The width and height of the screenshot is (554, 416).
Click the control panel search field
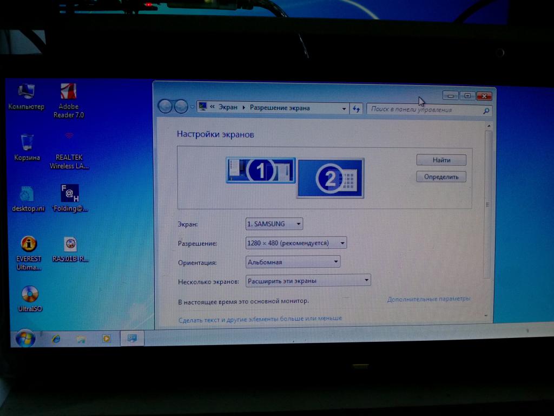pyautogui.click(x=424, y=109)
